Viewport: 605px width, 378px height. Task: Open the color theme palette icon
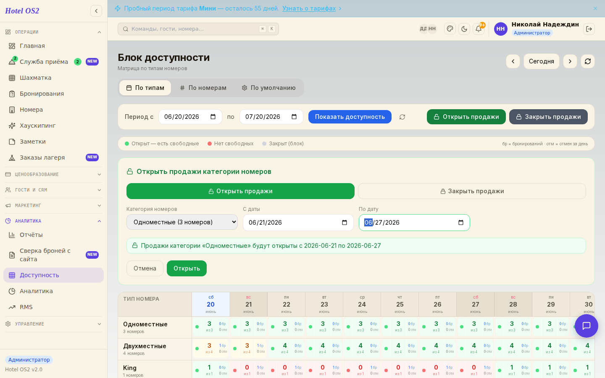point(450,29)
